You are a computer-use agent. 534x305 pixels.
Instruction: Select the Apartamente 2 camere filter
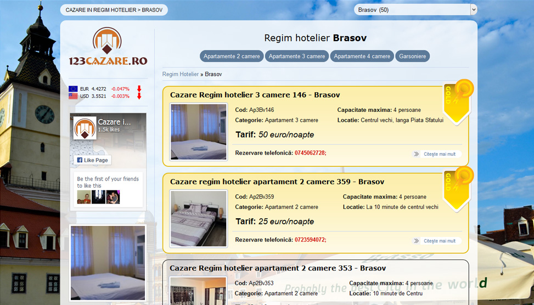(232, 56)
